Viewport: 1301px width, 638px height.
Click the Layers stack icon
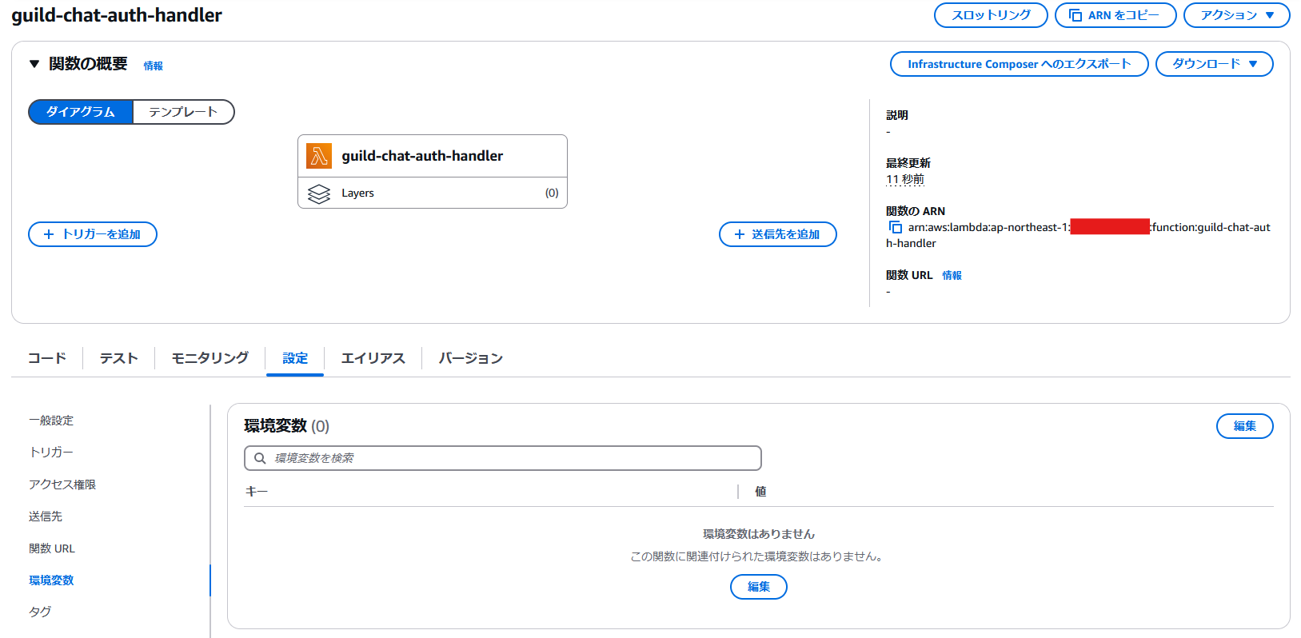click(x=319, y=193)
